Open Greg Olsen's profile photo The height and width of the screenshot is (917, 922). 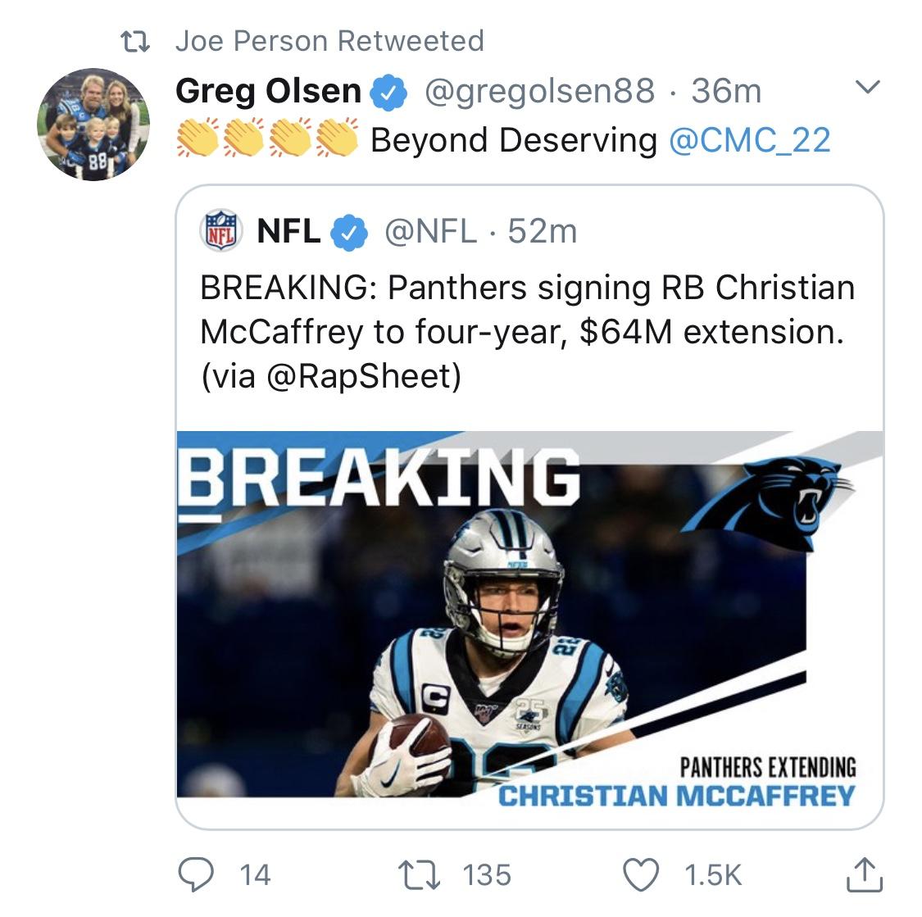click(x=93, y=124)
